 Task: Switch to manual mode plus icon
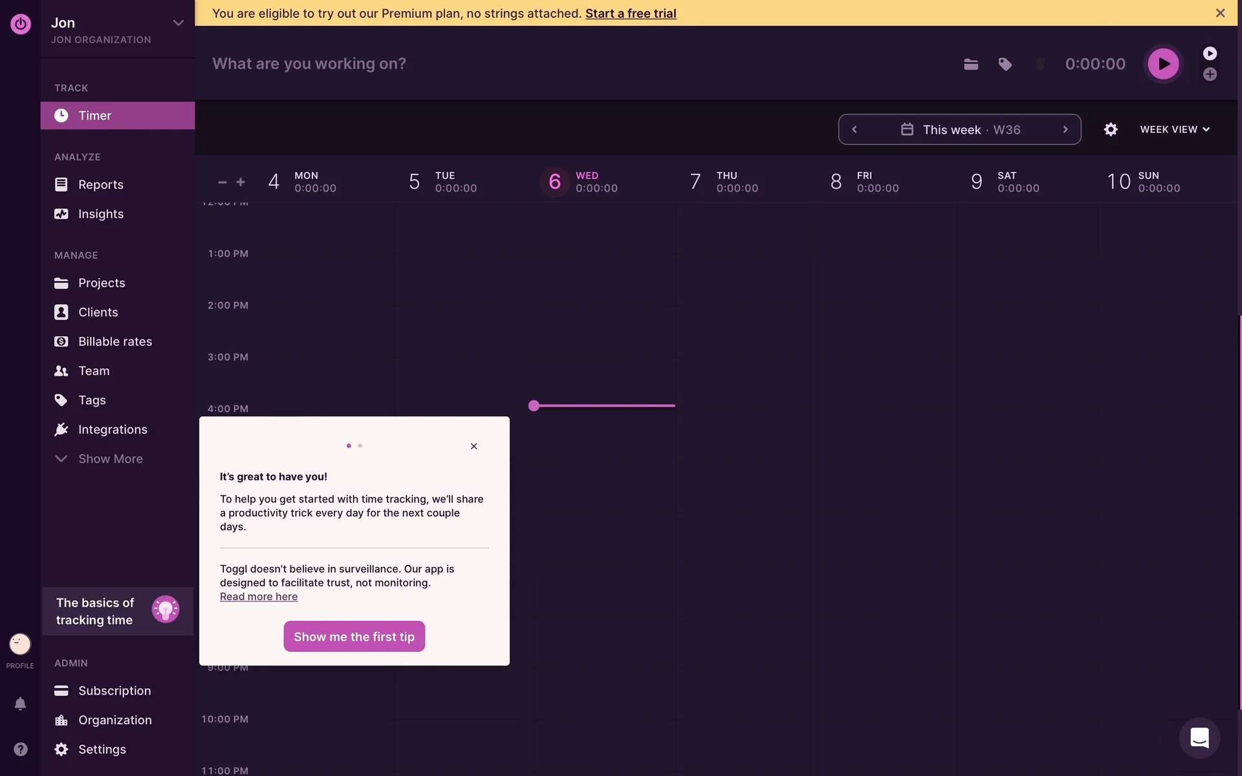pyautogui.click(x=1210, y=75)
